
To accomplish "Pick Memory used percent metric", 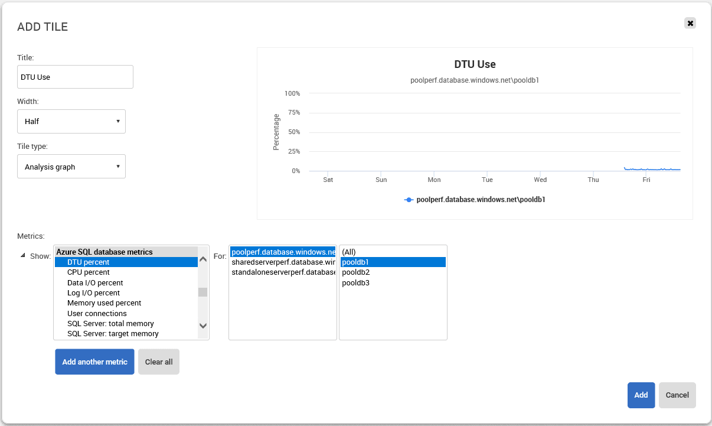I will point(104,303).
